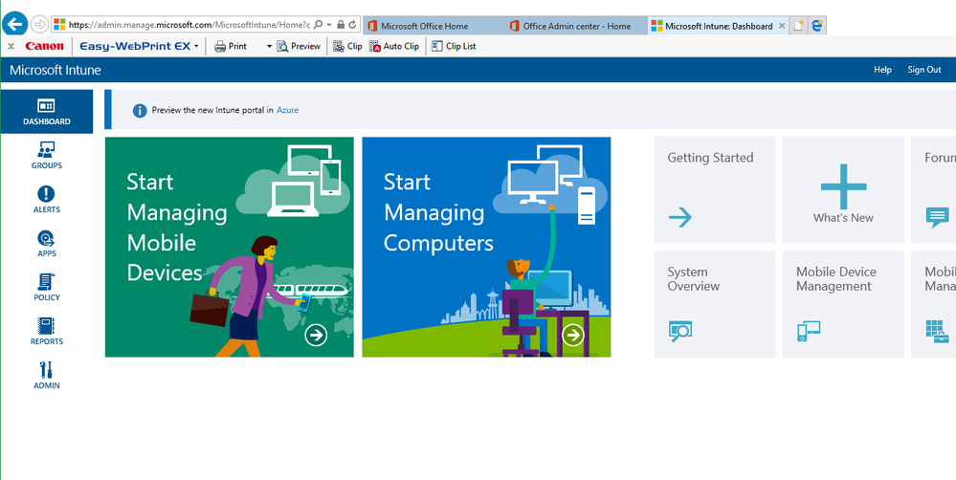Open the Dashboard sidebar icon

pos(46,106)
